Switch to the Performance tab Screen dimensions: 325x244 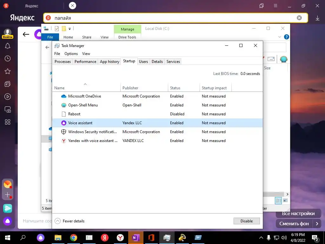[85, 61]
